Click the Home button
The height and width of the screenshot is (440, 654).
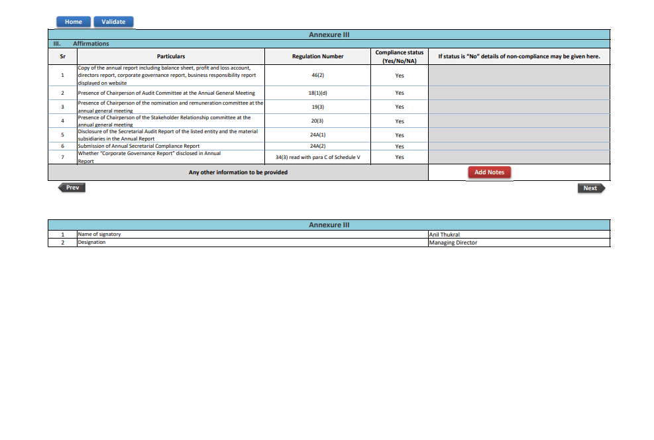pos(74,22)
